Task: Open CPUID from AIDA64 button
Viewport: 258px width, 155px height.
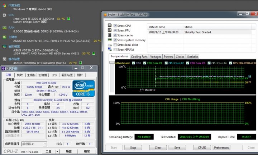Action: click(x=202, y=147)
